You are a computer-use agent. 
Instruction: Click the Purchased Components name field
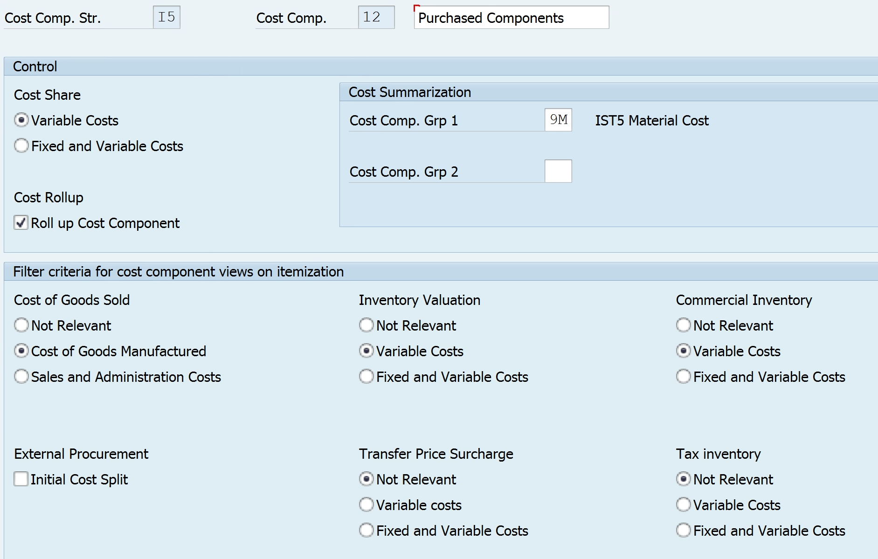pyautogui.click(x=512, y=18)
